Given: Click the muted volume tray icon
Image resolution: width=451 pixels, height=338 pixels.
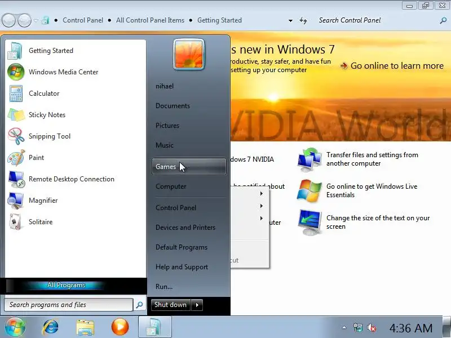Looking at the screenshot, I should pyautogui.click(x=372, y=328).
